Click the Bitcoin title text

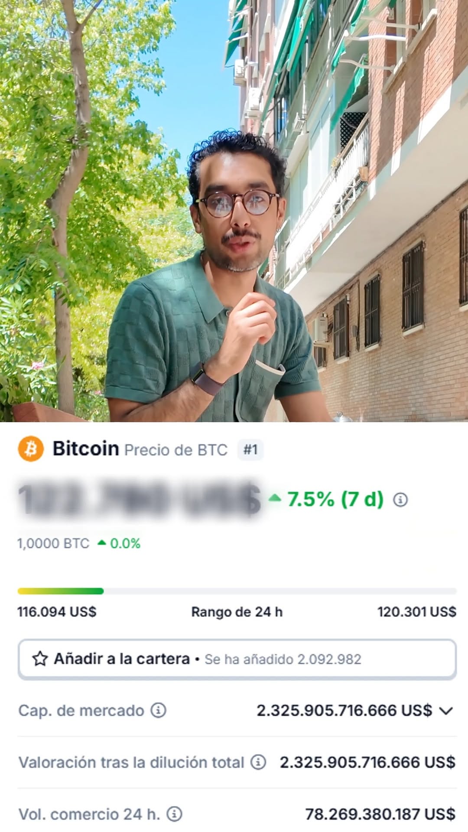[85, 448]
